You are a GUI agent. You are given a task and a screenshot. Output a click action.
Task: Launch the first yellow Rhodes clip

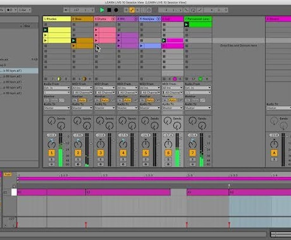click(46, 30)
